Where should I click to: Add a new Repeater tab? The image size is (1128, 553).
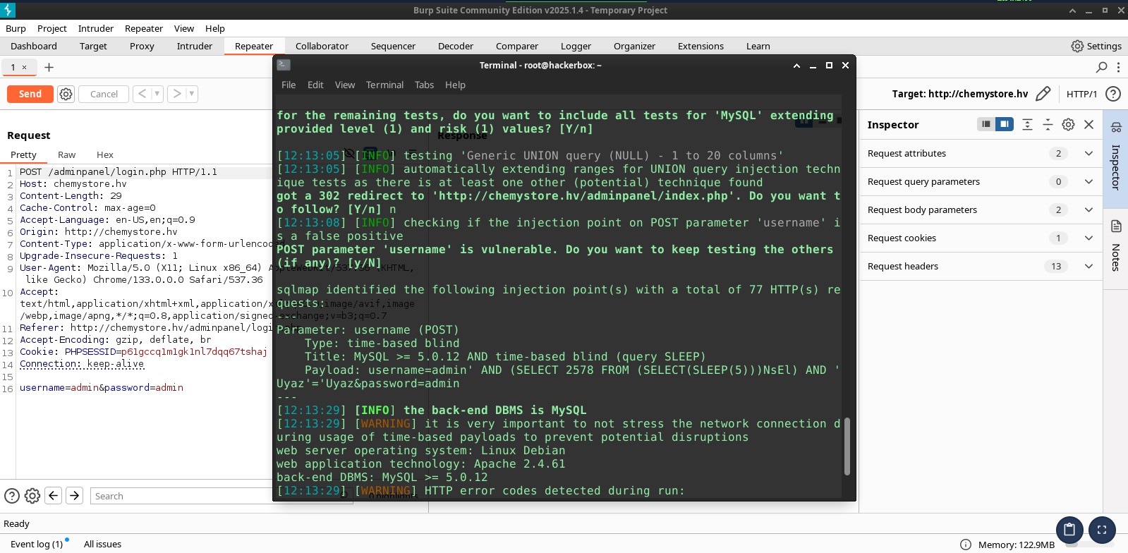coord(49,67)
